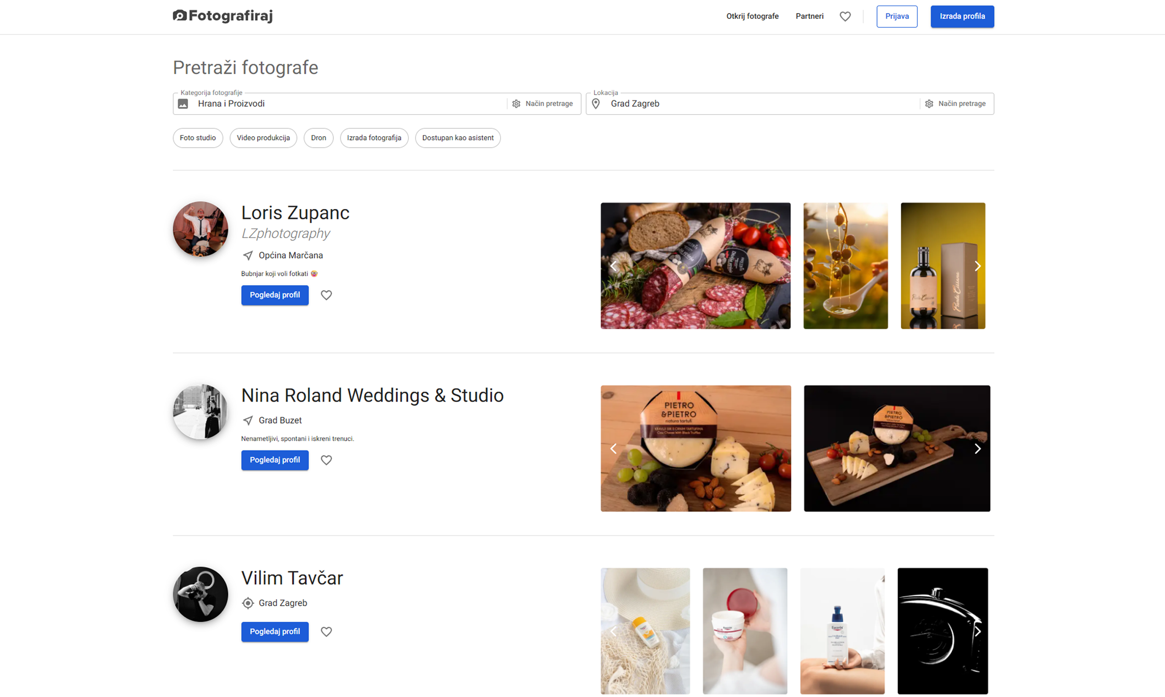
Task: Click the salami photo in Loris Zupanc's gallery
Action: [x=695, y=266]
